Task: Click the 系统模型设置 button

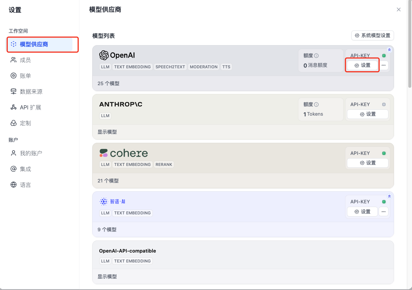Action: [372, 36]
